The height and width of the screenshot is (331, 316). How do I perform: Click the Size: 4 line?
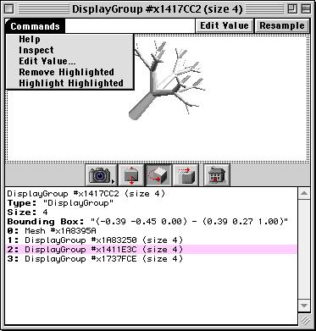tap(28, 212)
